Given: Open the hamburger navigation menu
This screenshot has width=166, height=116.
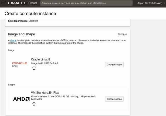Looking at the screenshot, I should click(3, 3).
